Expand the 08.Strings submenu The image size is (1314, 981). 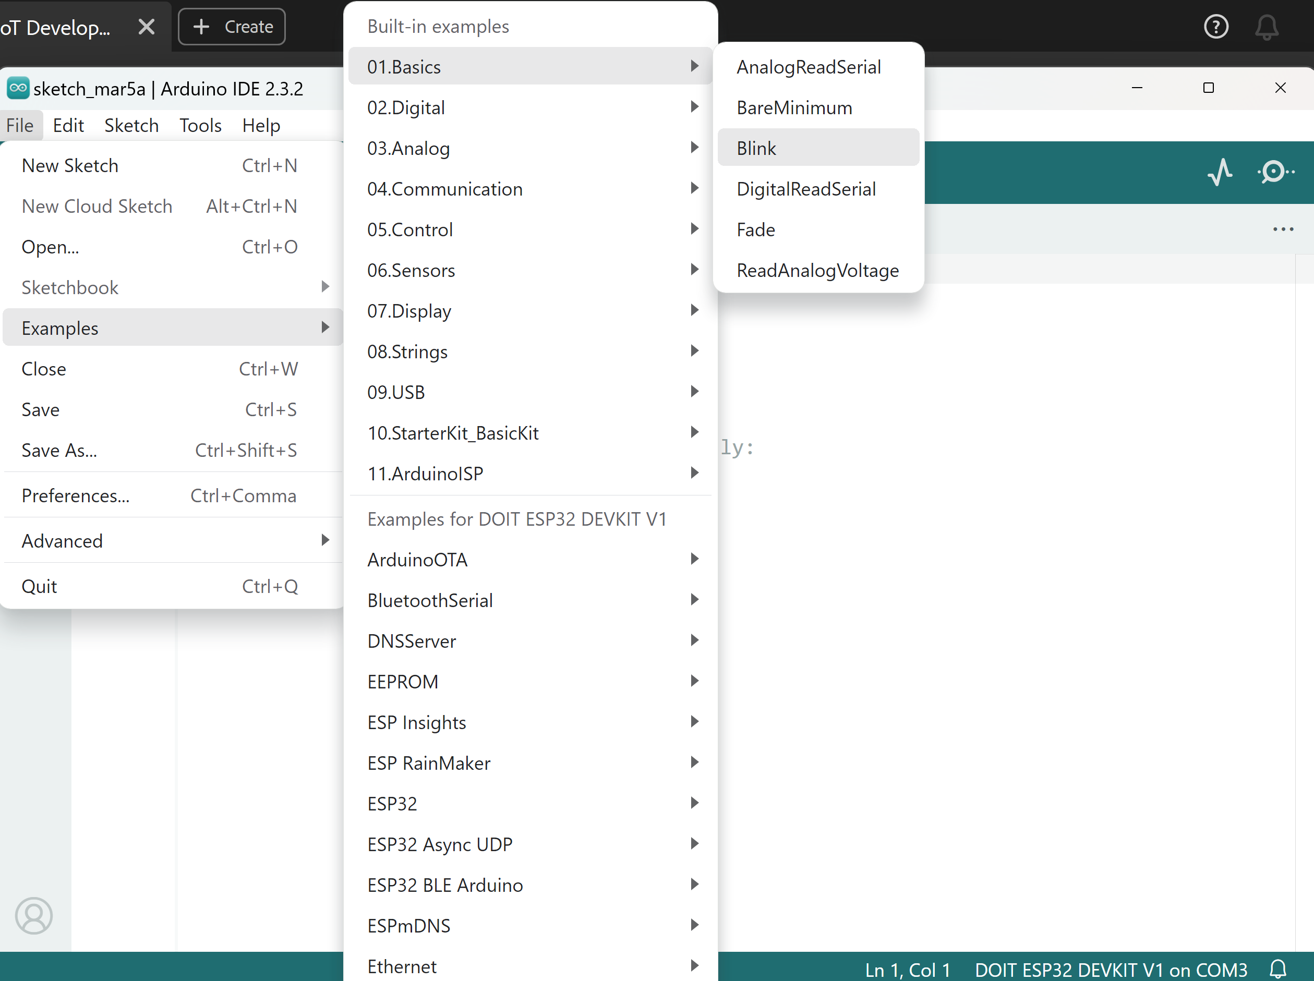click(x=531, y=352)
